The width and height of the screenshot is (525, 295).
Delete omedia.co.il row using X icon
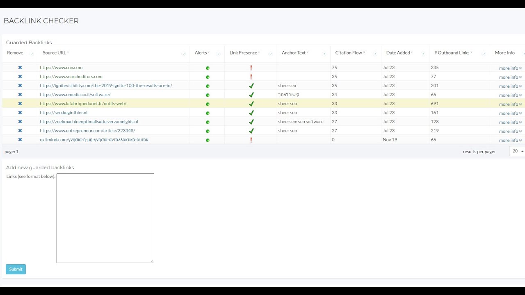pos(20,95)
